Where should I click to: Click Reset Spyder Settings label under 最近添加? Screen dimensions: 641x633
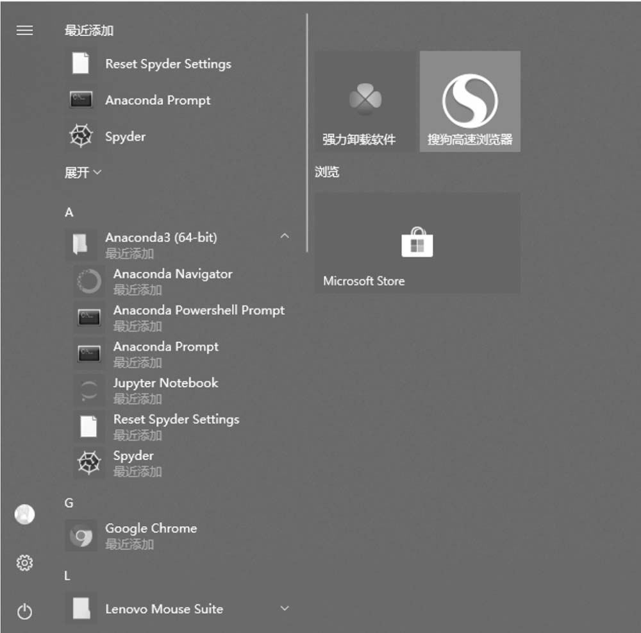[x=168, y=63]
